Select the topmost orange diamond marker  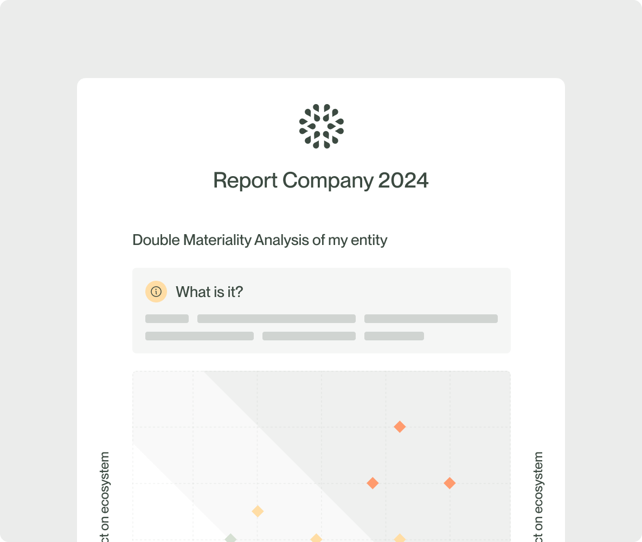click(400, 427)
